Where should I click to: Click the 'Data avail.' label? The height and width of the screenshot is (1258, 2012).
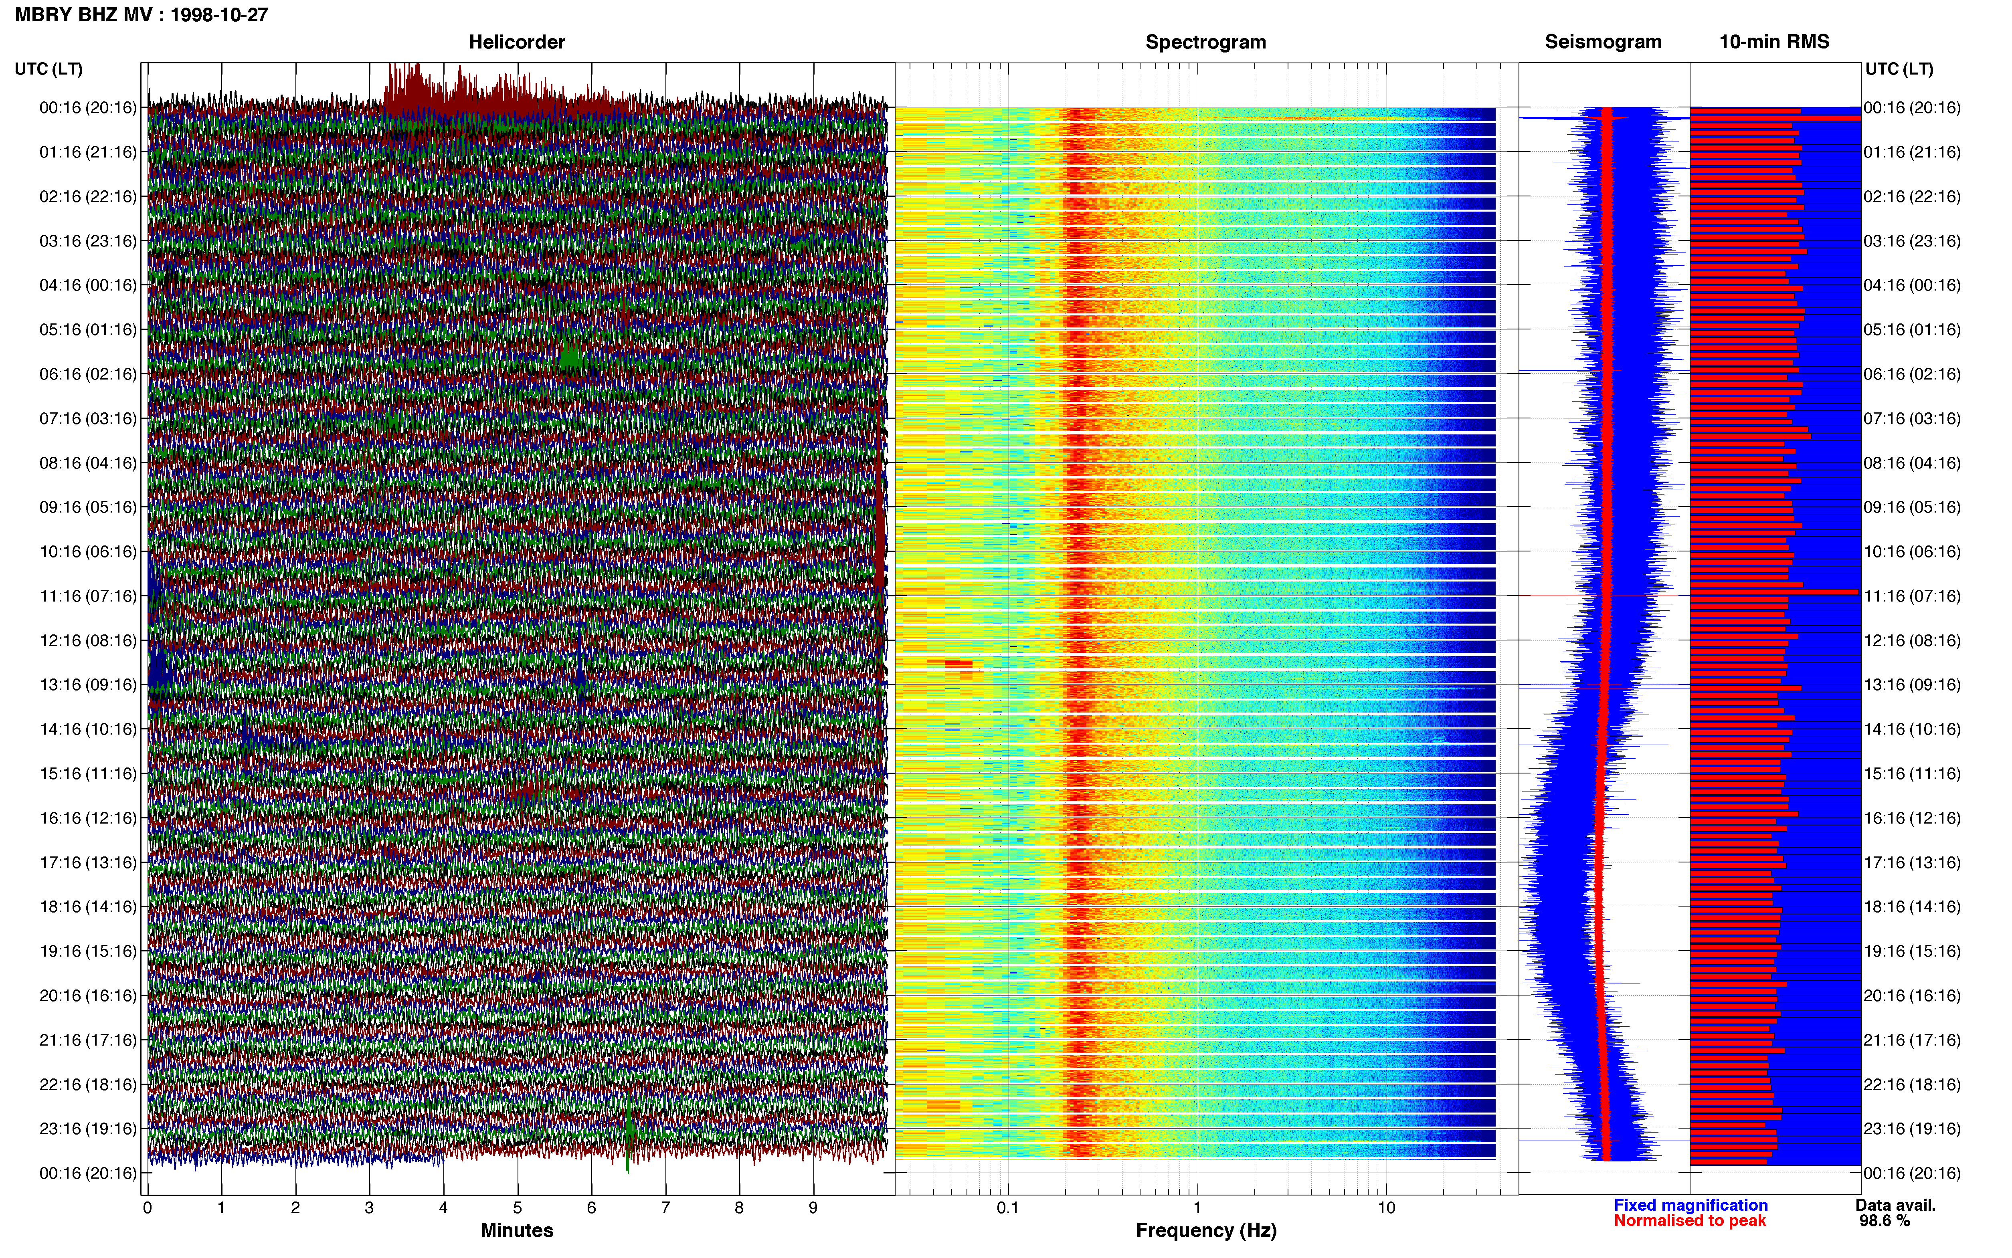(x=1895, y=1205)
